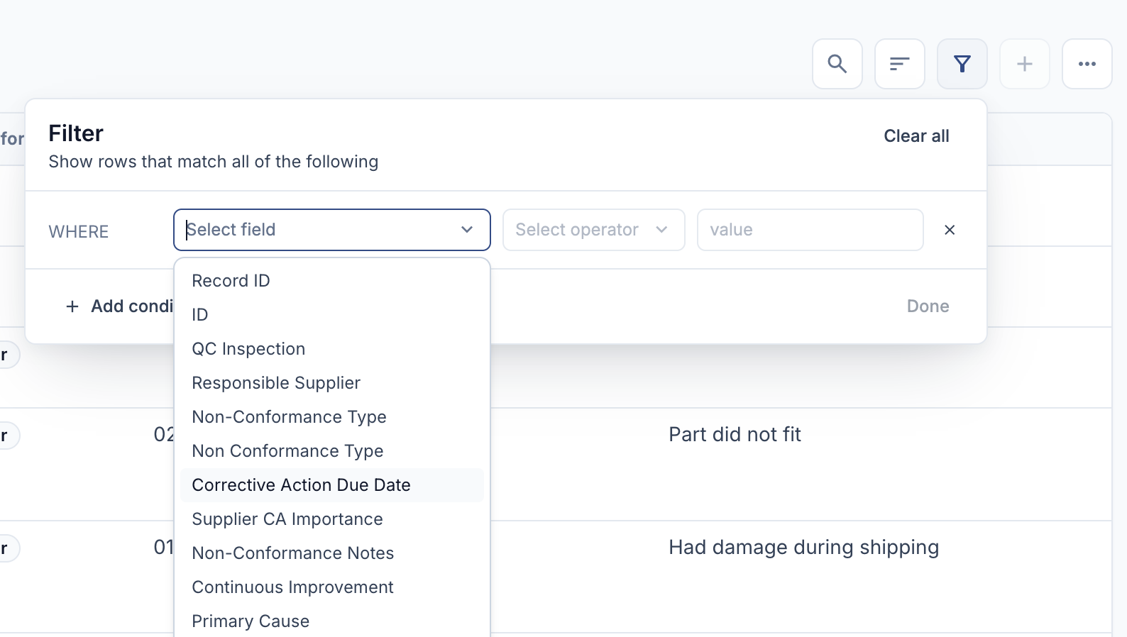Expand the Select field dropdown chevron
Screen dimensions: 1127x637
pos(467,230)
